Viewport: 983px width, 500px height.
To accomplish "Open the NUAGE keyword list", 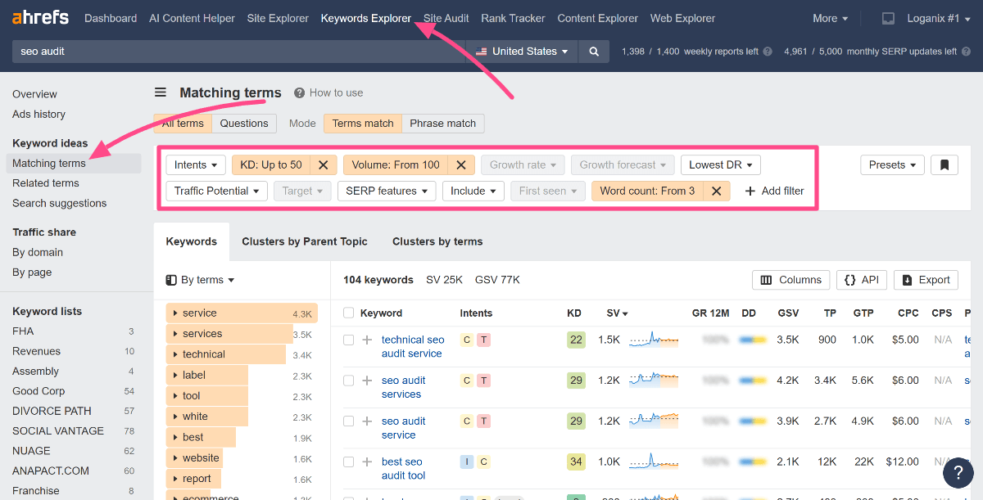I will (31, 451).
